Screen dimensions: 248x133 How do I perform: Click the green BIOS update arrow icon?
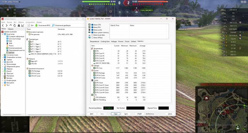coord(36,25)
